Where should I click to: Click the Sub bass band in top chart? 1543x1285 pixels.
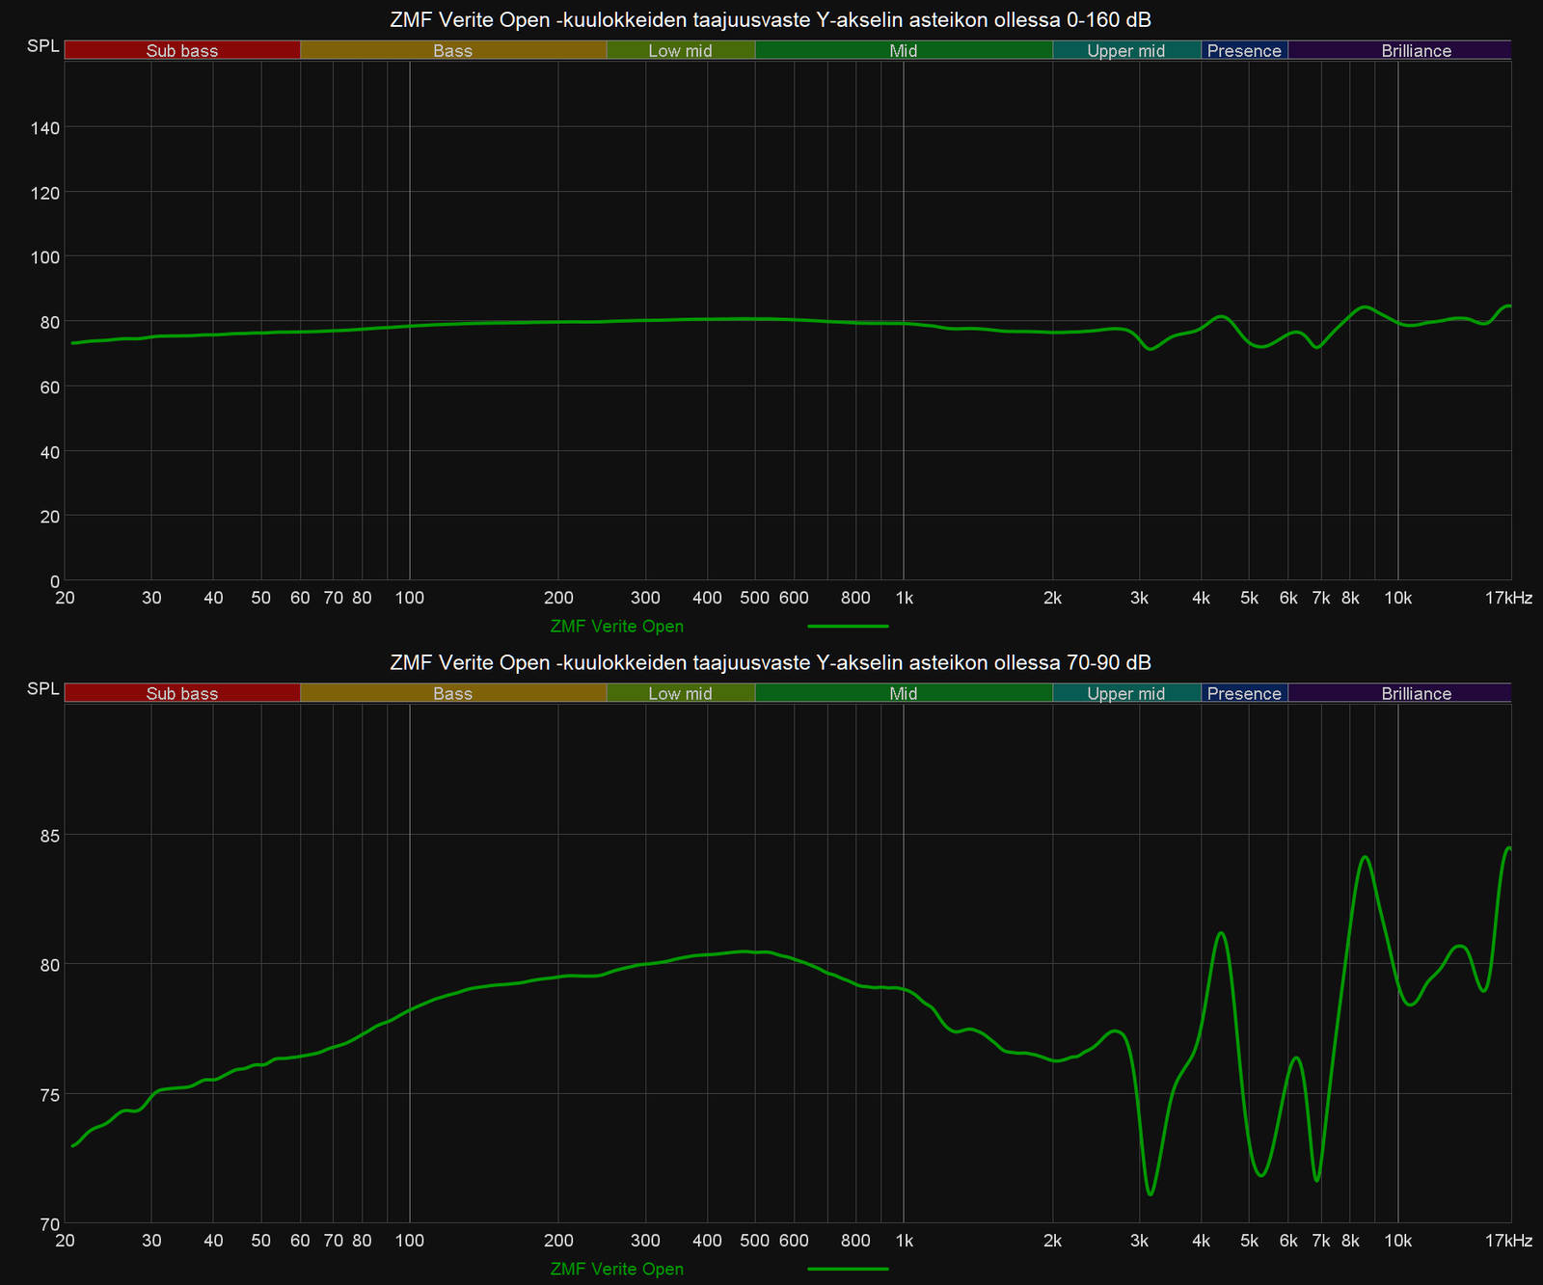tap(182, 51)
